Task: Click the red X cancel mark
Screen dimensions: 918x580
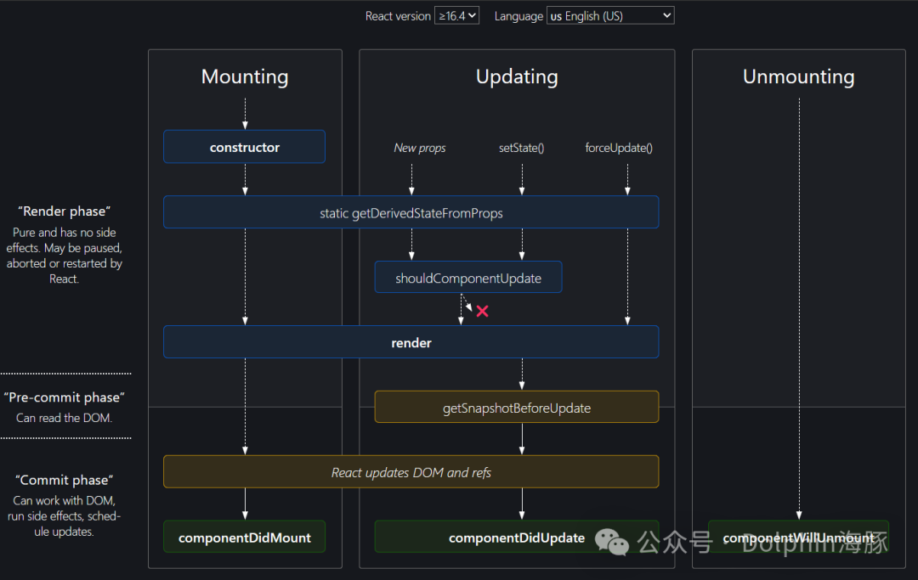Action: pos(483,311)
